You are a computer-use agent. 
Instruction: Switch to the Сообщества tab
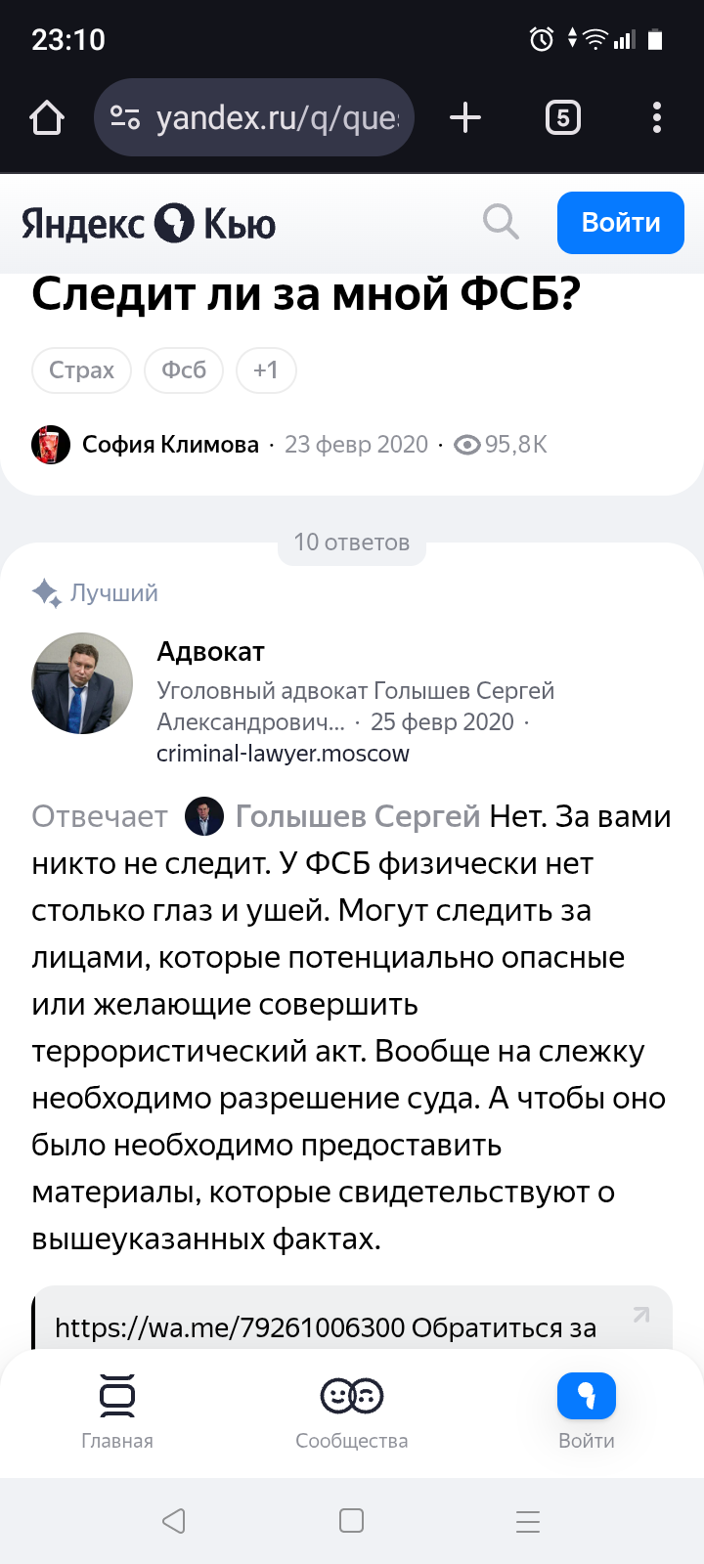(x=352, y=1411)
